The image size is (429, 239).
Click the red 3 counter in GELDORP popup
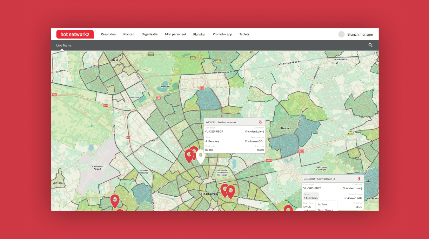359,178
